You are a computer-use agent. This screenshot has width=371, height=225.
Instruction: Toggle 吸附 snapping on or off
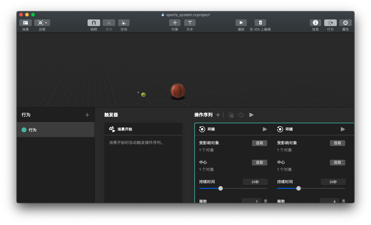[x=93, y=22]
